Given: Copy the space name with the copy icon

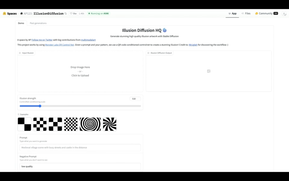Looking at the screenshot, I should (x=66, y=14).
